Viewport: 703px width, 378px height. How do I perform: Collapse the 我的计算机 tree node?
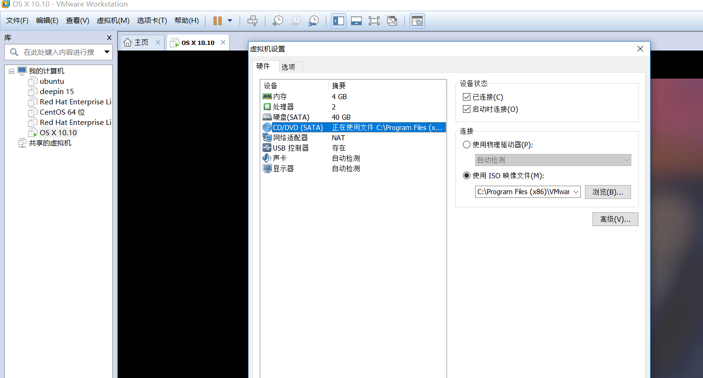(12, 71)
